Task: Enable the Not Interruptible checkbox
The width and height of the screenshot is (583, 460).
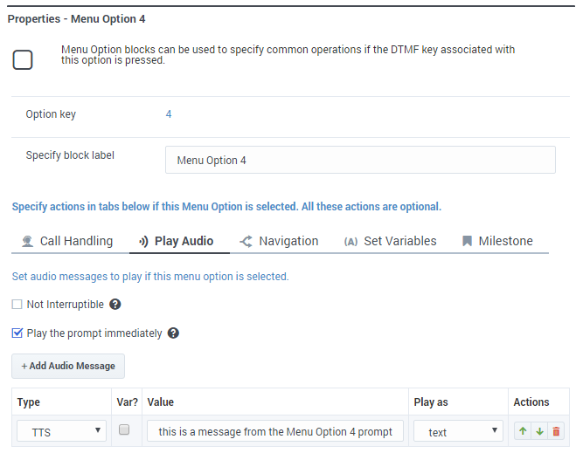Action: [17, 305]
